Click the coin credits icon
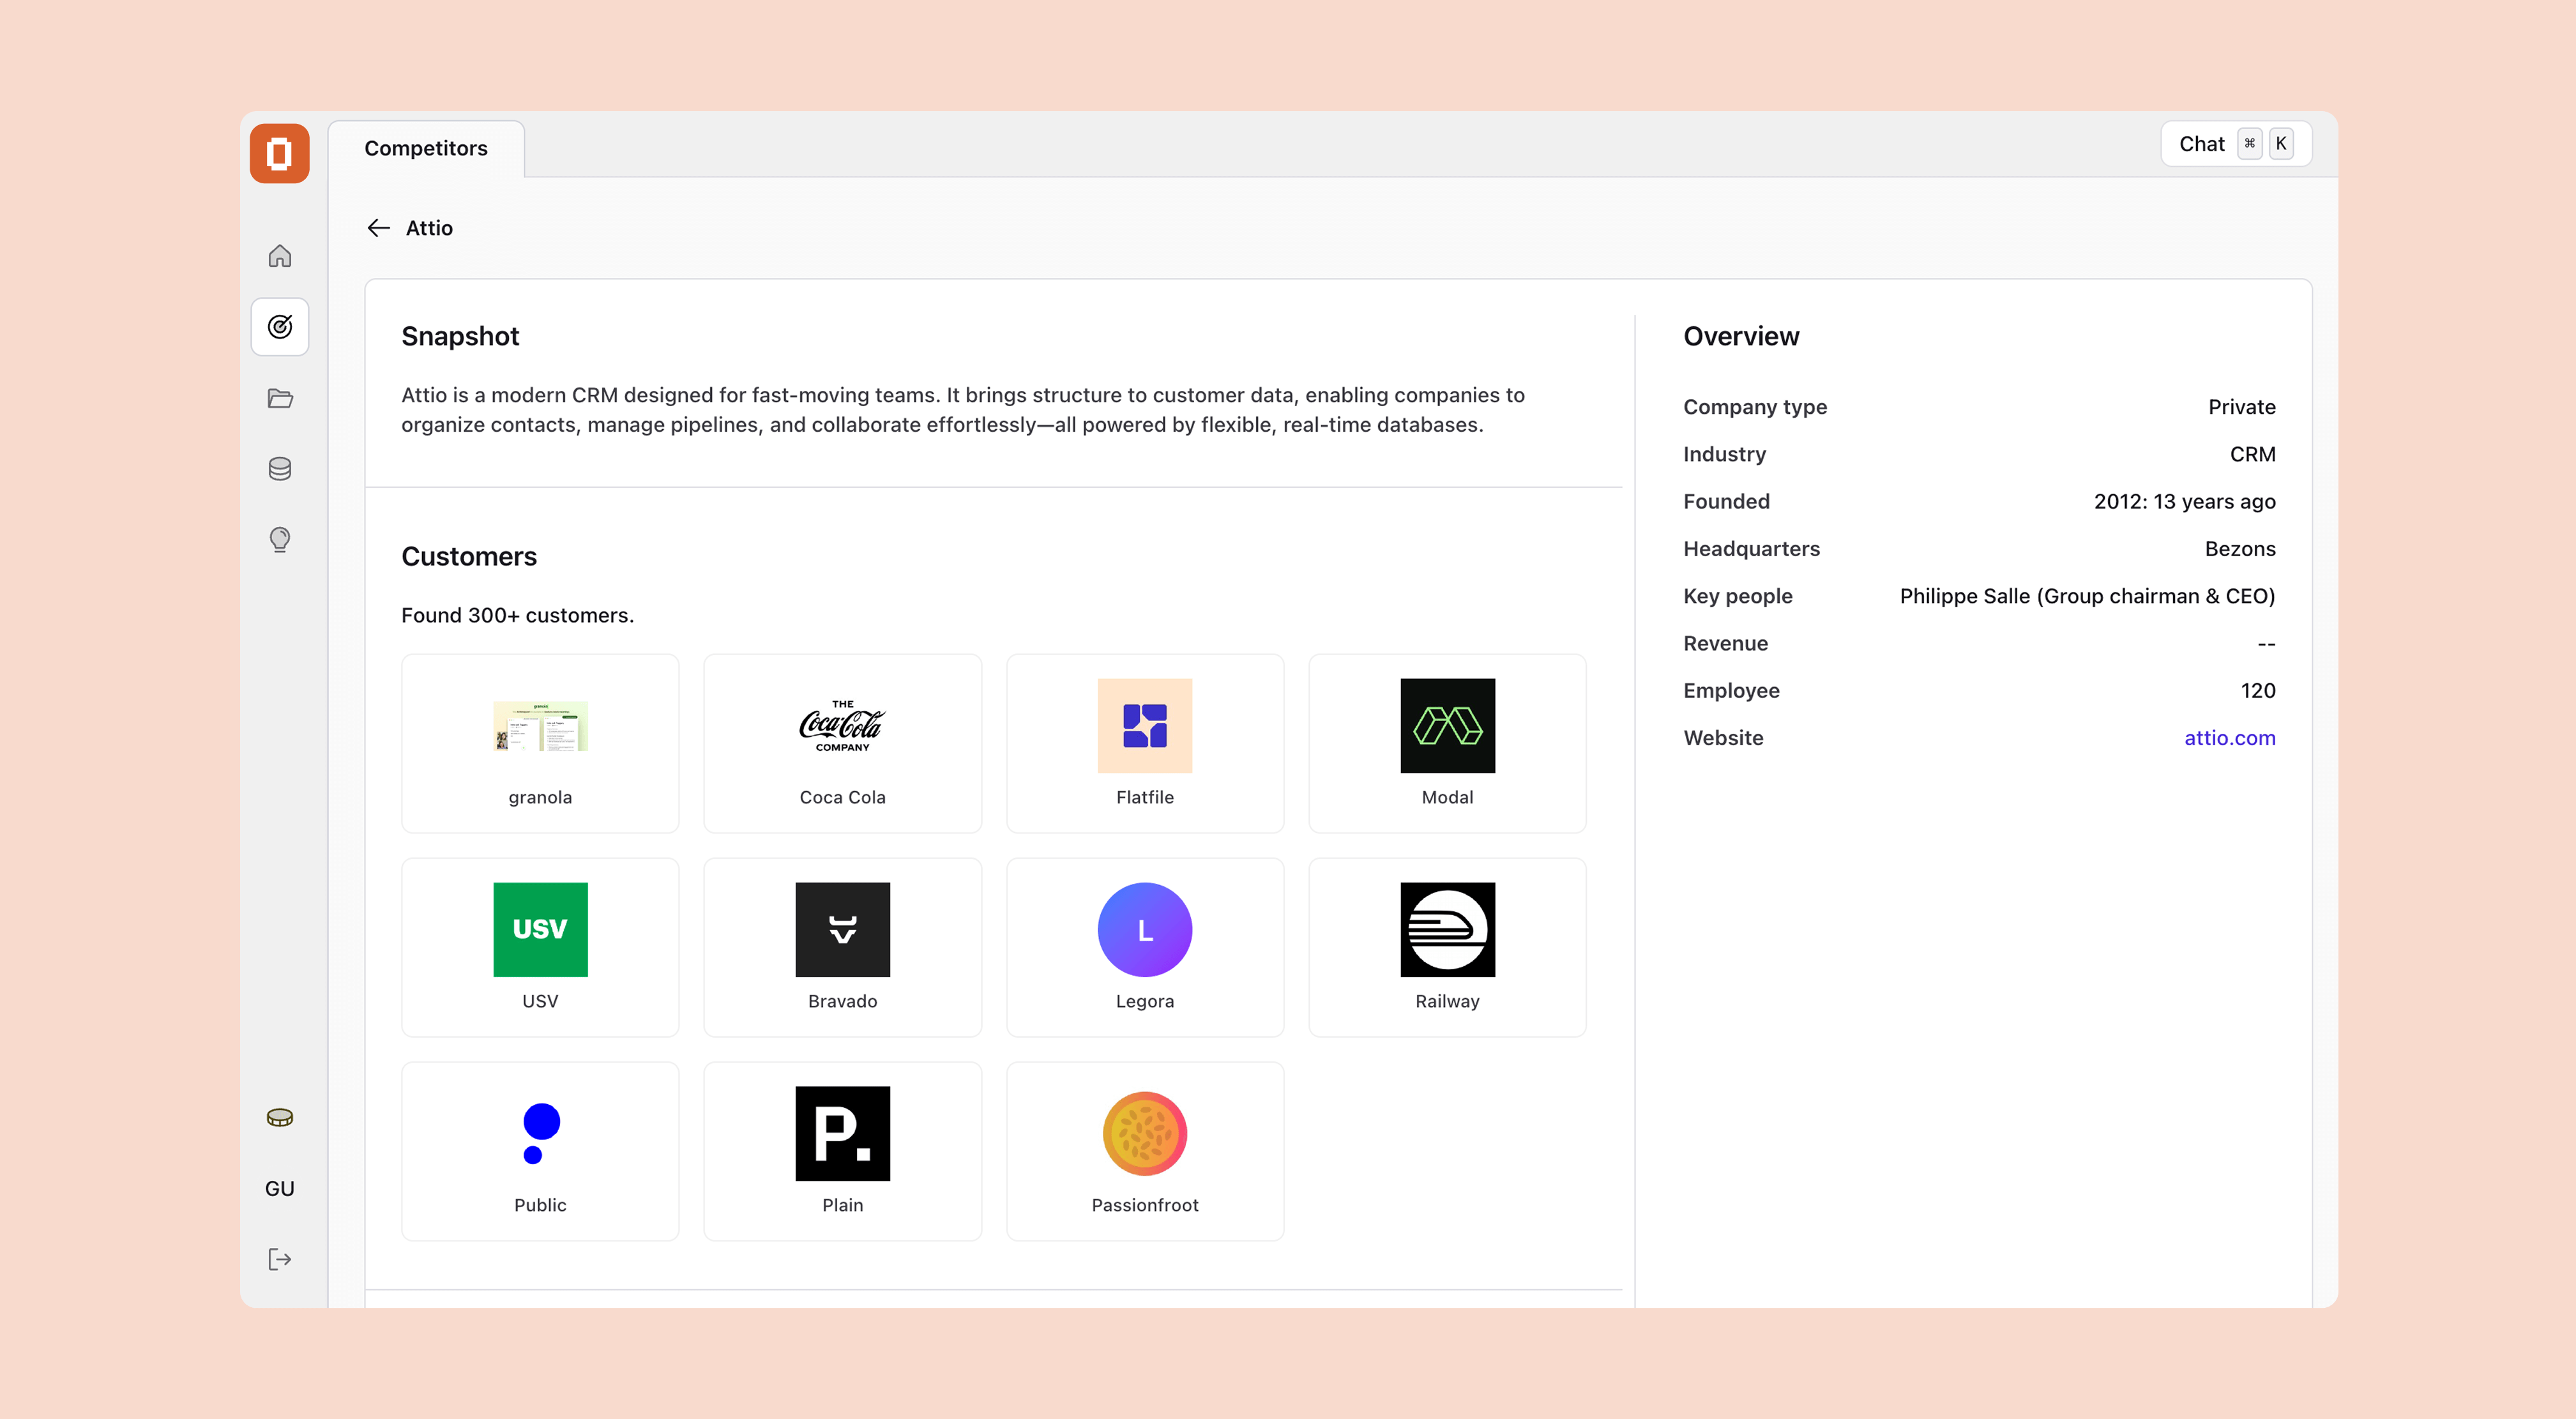 click(x=279, y=1118)
